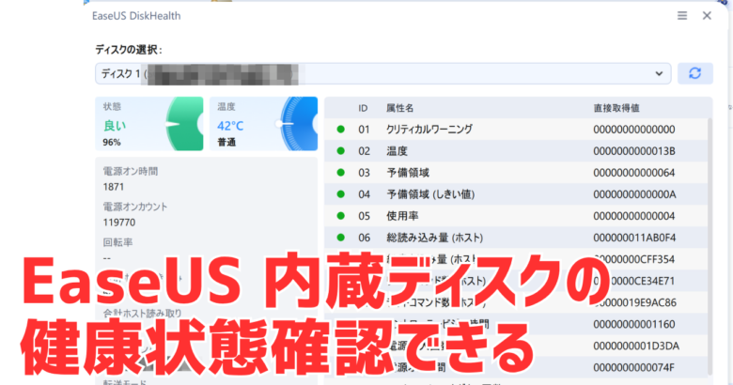
Task: Select the クリティカルワーニング attribute name
Action: pyautogui.click(x=429, y=129)
